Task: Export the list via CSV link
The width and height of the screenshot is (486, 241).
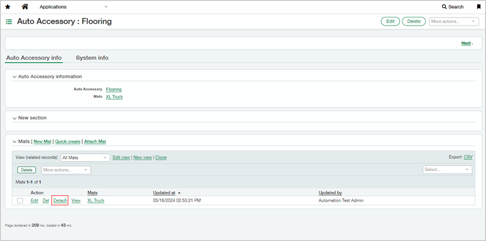Action: pos(468,157)
